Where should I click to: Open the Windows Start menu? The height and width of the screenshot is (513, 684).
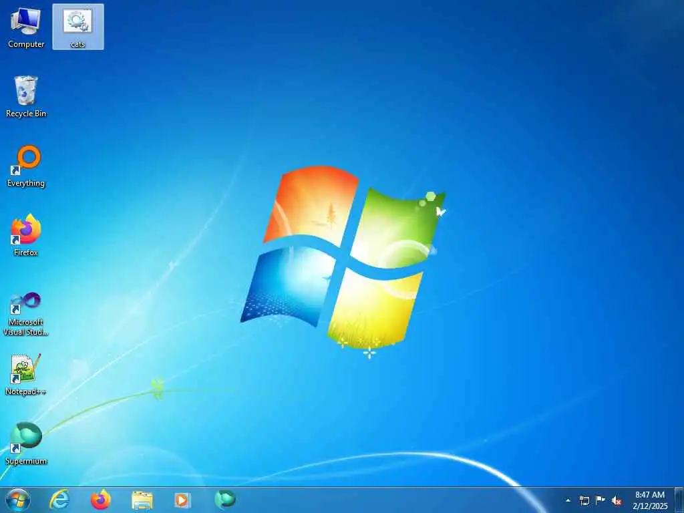pyautogui.click(x=18, y=500)
